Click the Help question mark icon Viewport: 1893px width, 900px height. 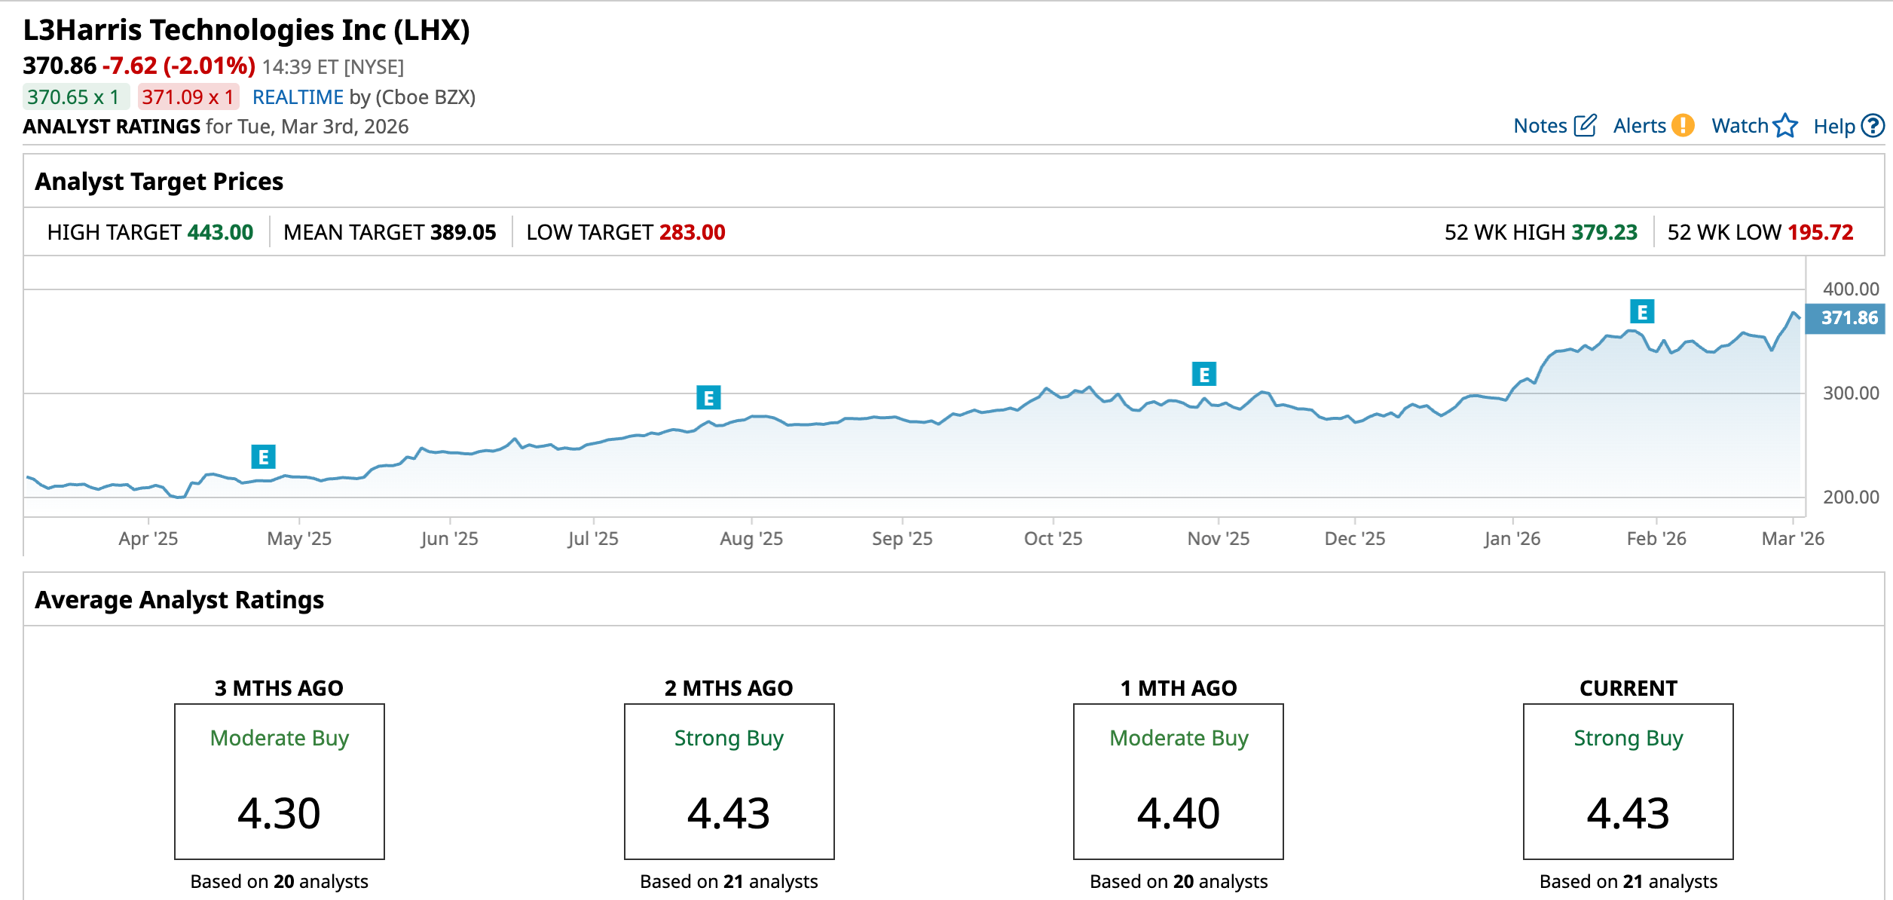coord(1873,125)
